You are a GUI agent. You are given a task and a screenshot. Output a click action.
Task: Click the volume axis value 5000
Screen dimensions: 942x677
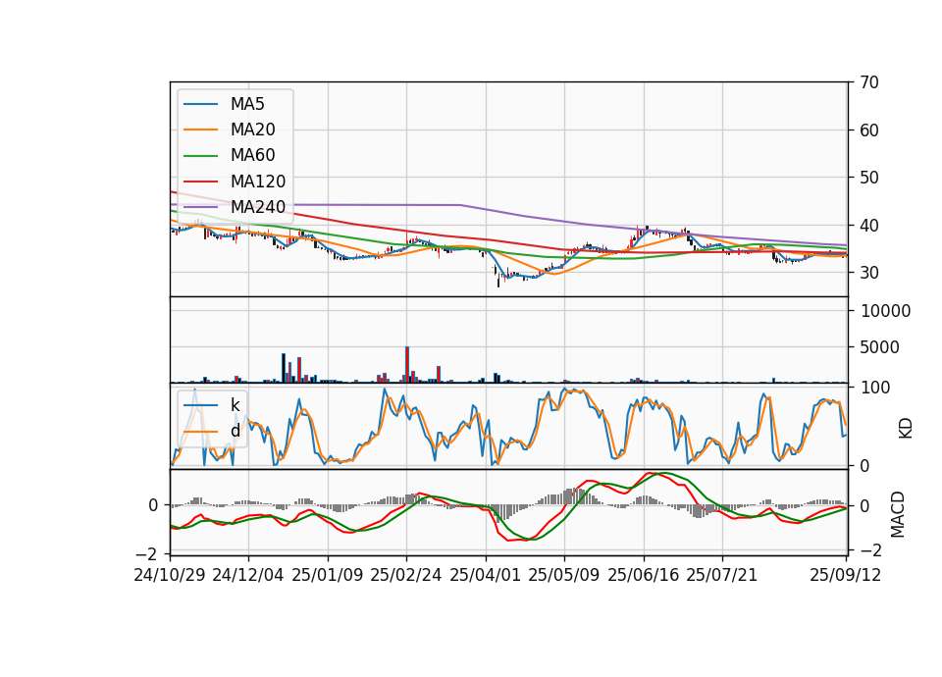(880, 347)
